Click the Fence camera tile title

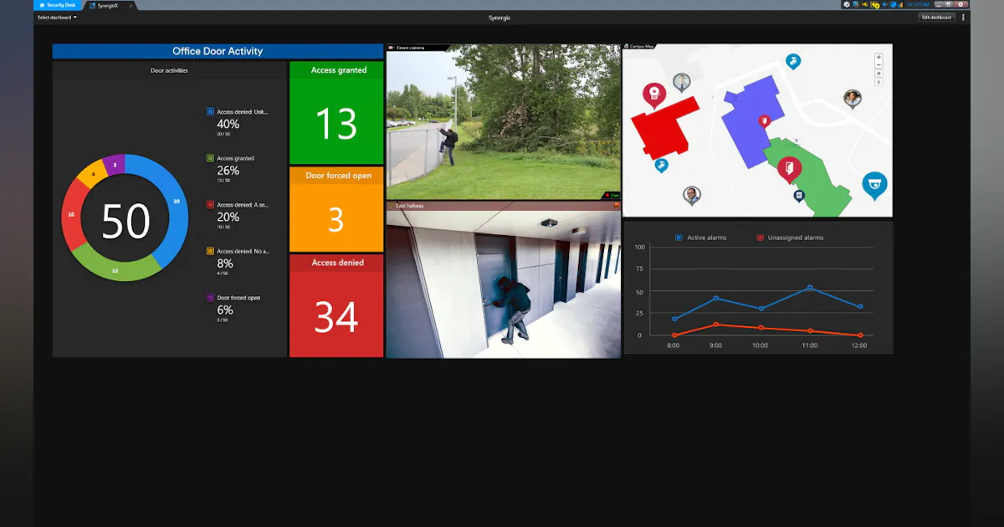pyautogui.click(x=411, y=48)
